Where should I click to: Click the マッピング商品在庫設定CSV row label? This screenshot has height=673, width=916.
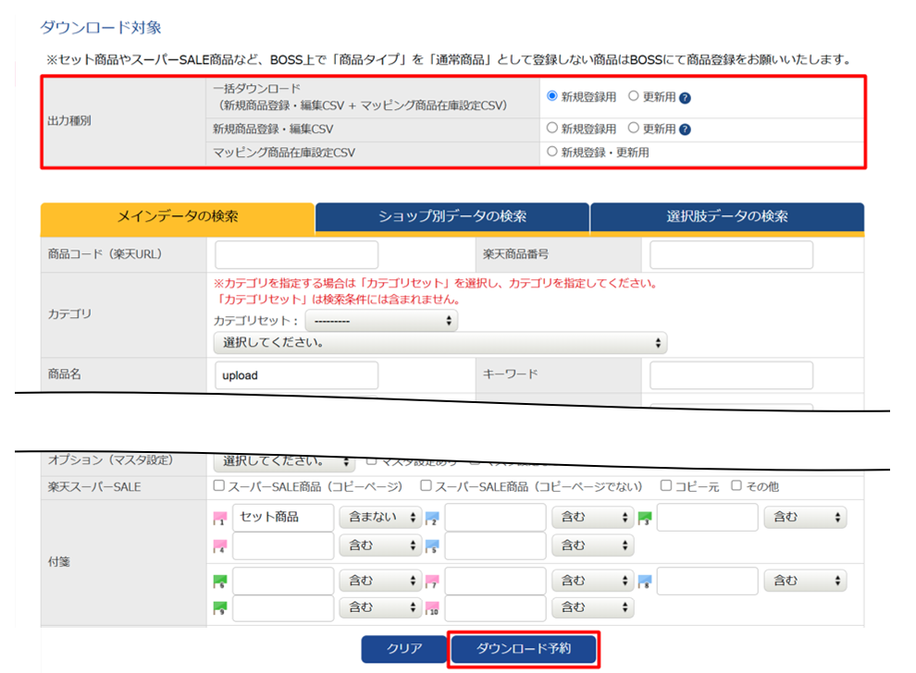click(284, 153)
